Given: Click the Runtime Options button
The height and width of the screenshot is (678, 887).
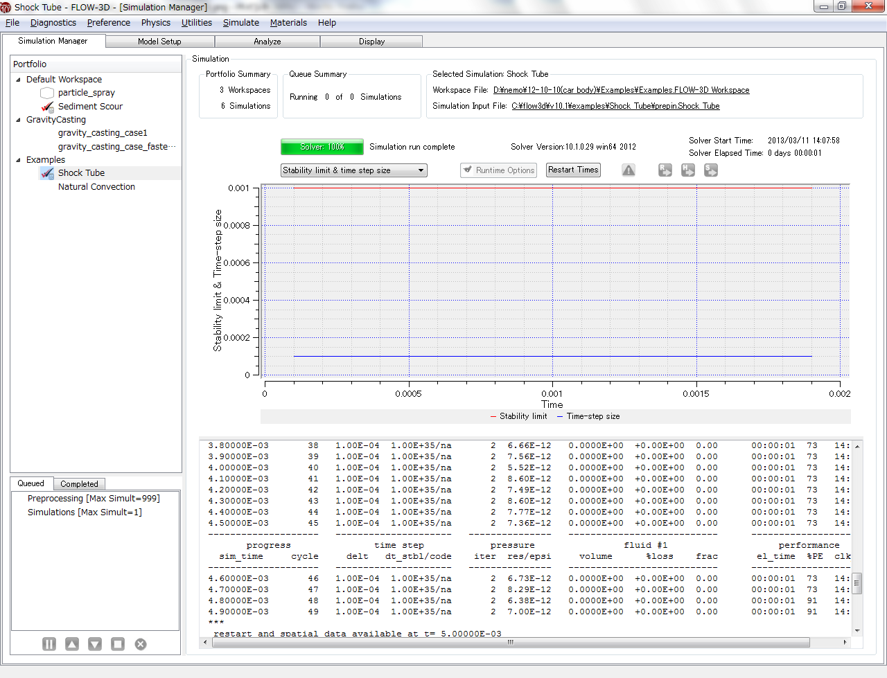Looking at the screenshot, I should pyautogui.click(x=499, y=170).
